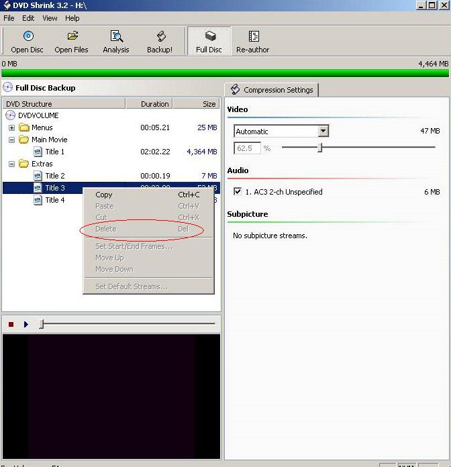Minimize the DVD Shrink window

click(x=421, y=5)
